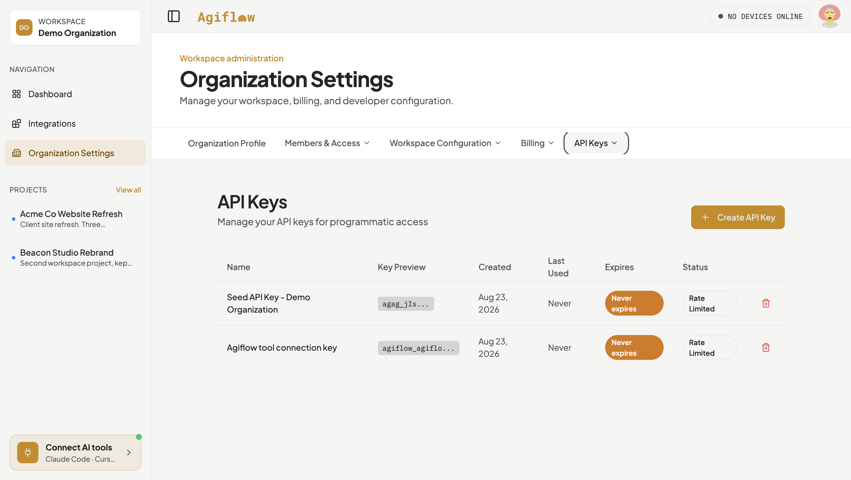Click the Last Used column header
This screenshot has height=480, width=851.
pyautogui.click(x=558, y=267)
